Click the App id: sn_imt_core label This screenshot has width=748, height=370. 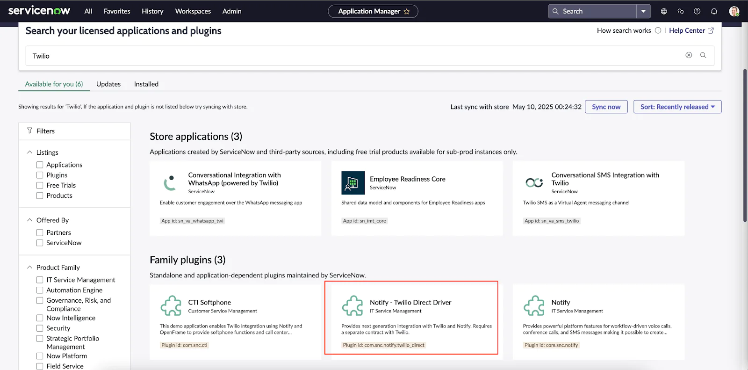[x=365, y=221]
